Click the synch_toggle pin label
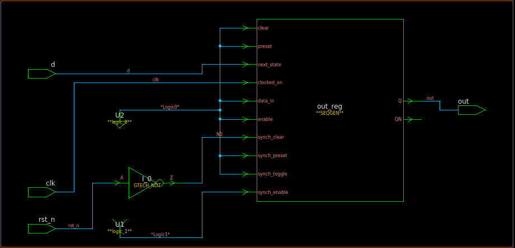The image size is (515, 248). (x=272, y=174)
